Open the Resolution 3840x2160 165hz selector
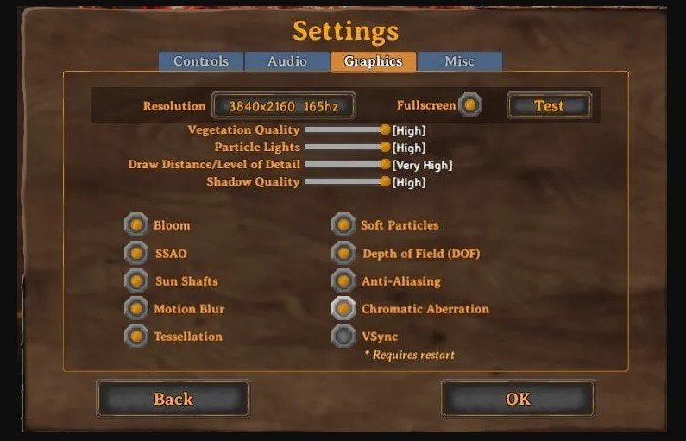Screen dimensions: 686x441 pyautogui.click(x=284, y=105)
